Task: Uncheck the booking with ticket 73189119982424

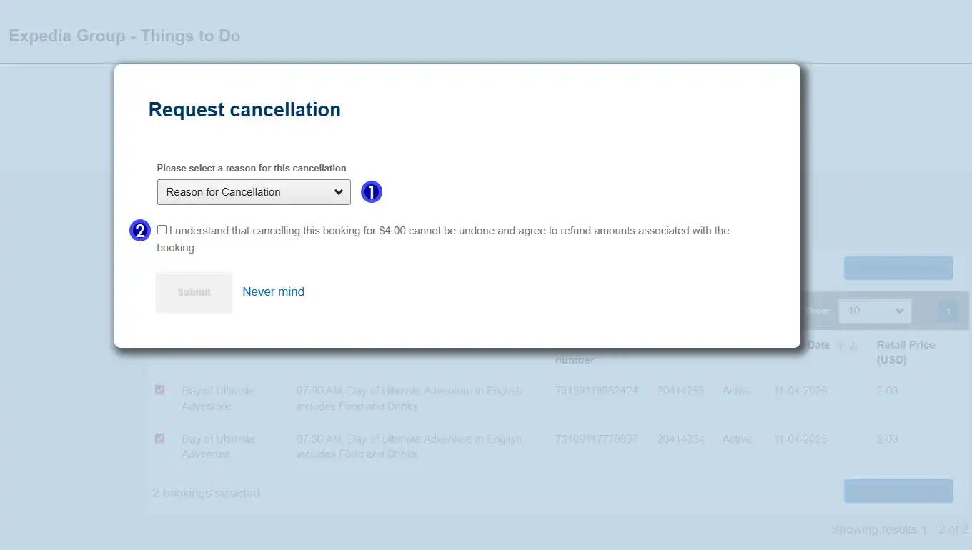Action: (160, 390)
